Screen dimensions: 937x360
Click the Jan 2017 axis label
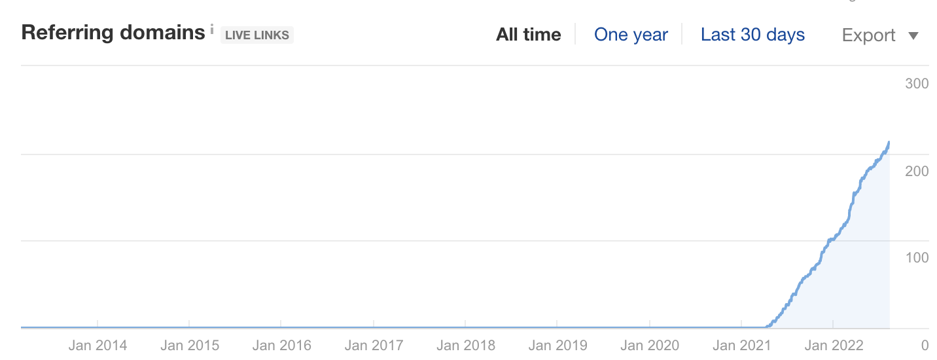coord(374,345)
